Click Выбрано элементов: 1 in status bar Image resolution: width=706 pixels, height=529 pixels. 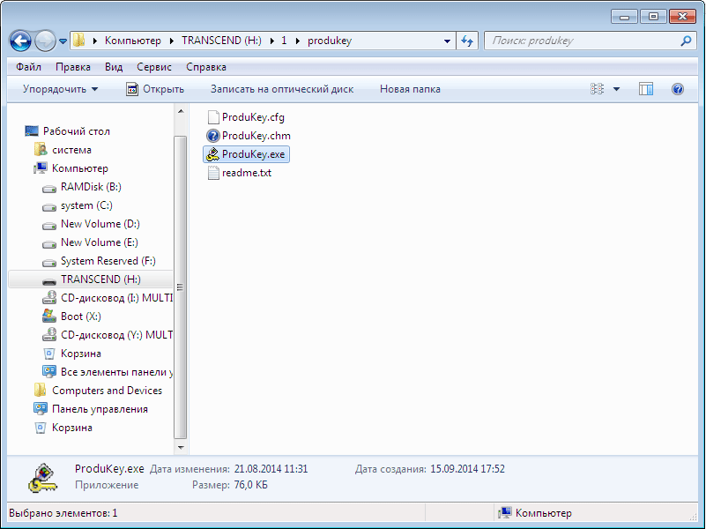[63, 513]
